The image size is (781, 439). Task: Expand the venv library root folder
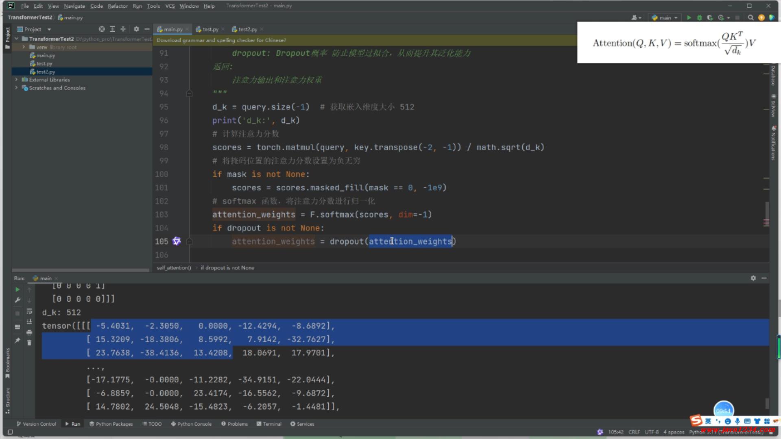coord(24,47)
